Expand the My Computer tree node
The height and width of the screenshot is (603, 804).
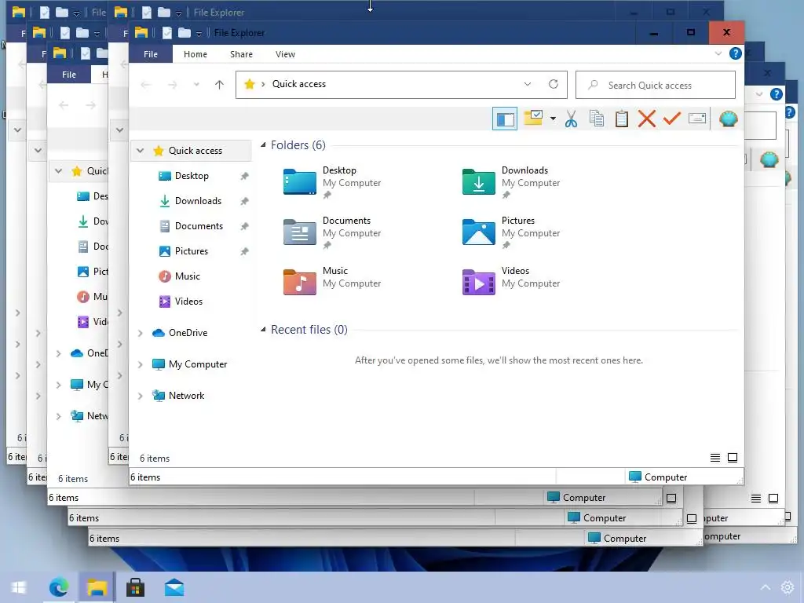point(140,364)
